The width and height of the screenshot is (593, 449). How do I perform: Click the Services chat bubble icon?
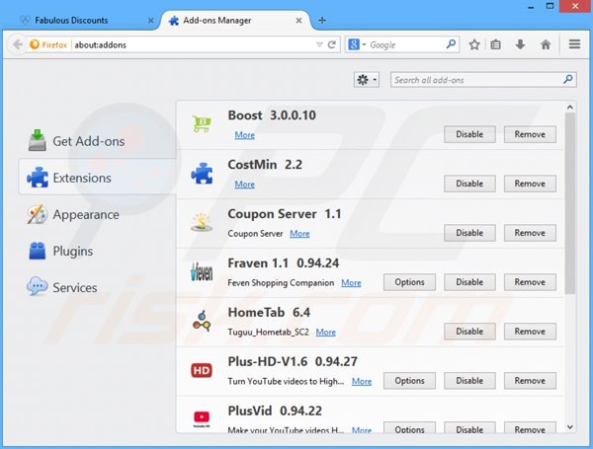38,286
